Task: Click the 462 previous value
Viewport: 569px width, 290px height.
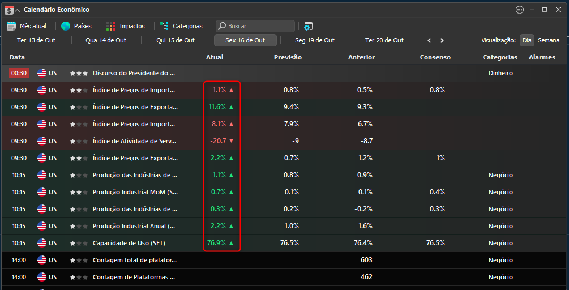Action: point(366,277)
